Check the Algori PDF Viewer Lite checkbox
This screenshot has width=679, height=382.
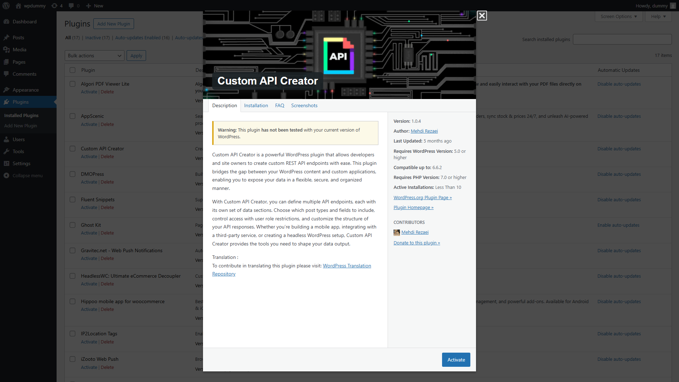72,84
